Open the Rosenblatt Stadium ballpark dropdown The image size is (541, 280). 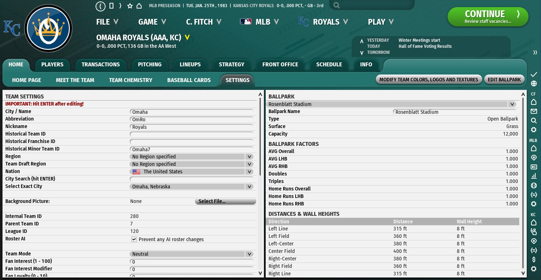point(512,104)
